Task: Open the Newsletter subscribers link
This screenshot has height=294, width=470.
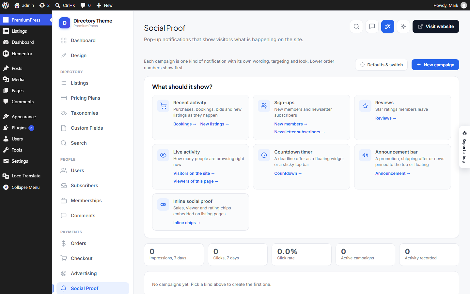Action: pos(300,132)
